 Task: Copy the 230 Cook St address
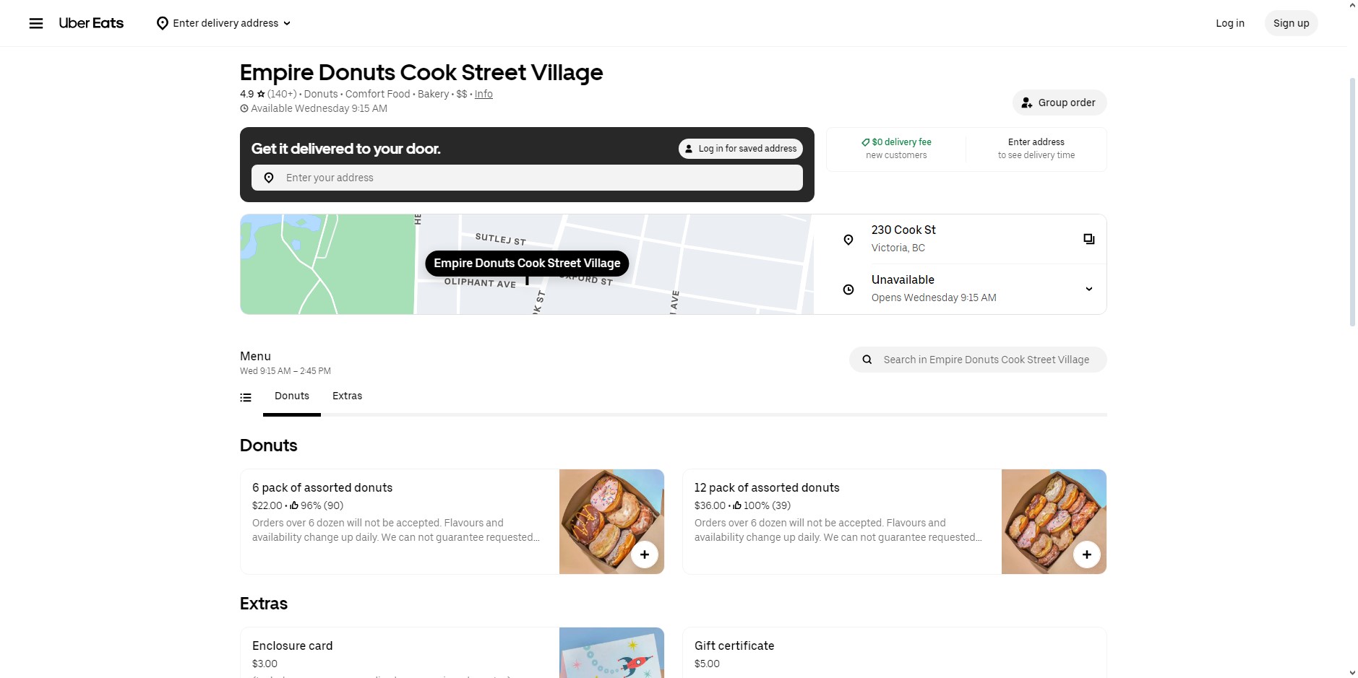pyautogui.click(x=1088, y=239)
